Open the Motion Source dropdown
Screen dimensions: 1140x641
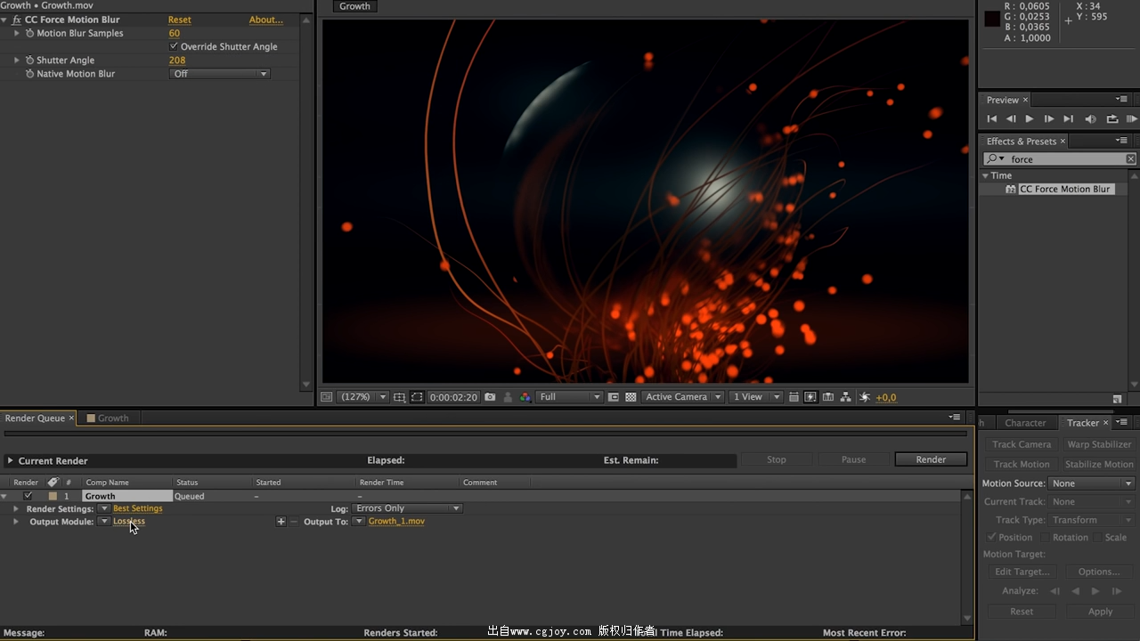click(x=1092, y=483)
